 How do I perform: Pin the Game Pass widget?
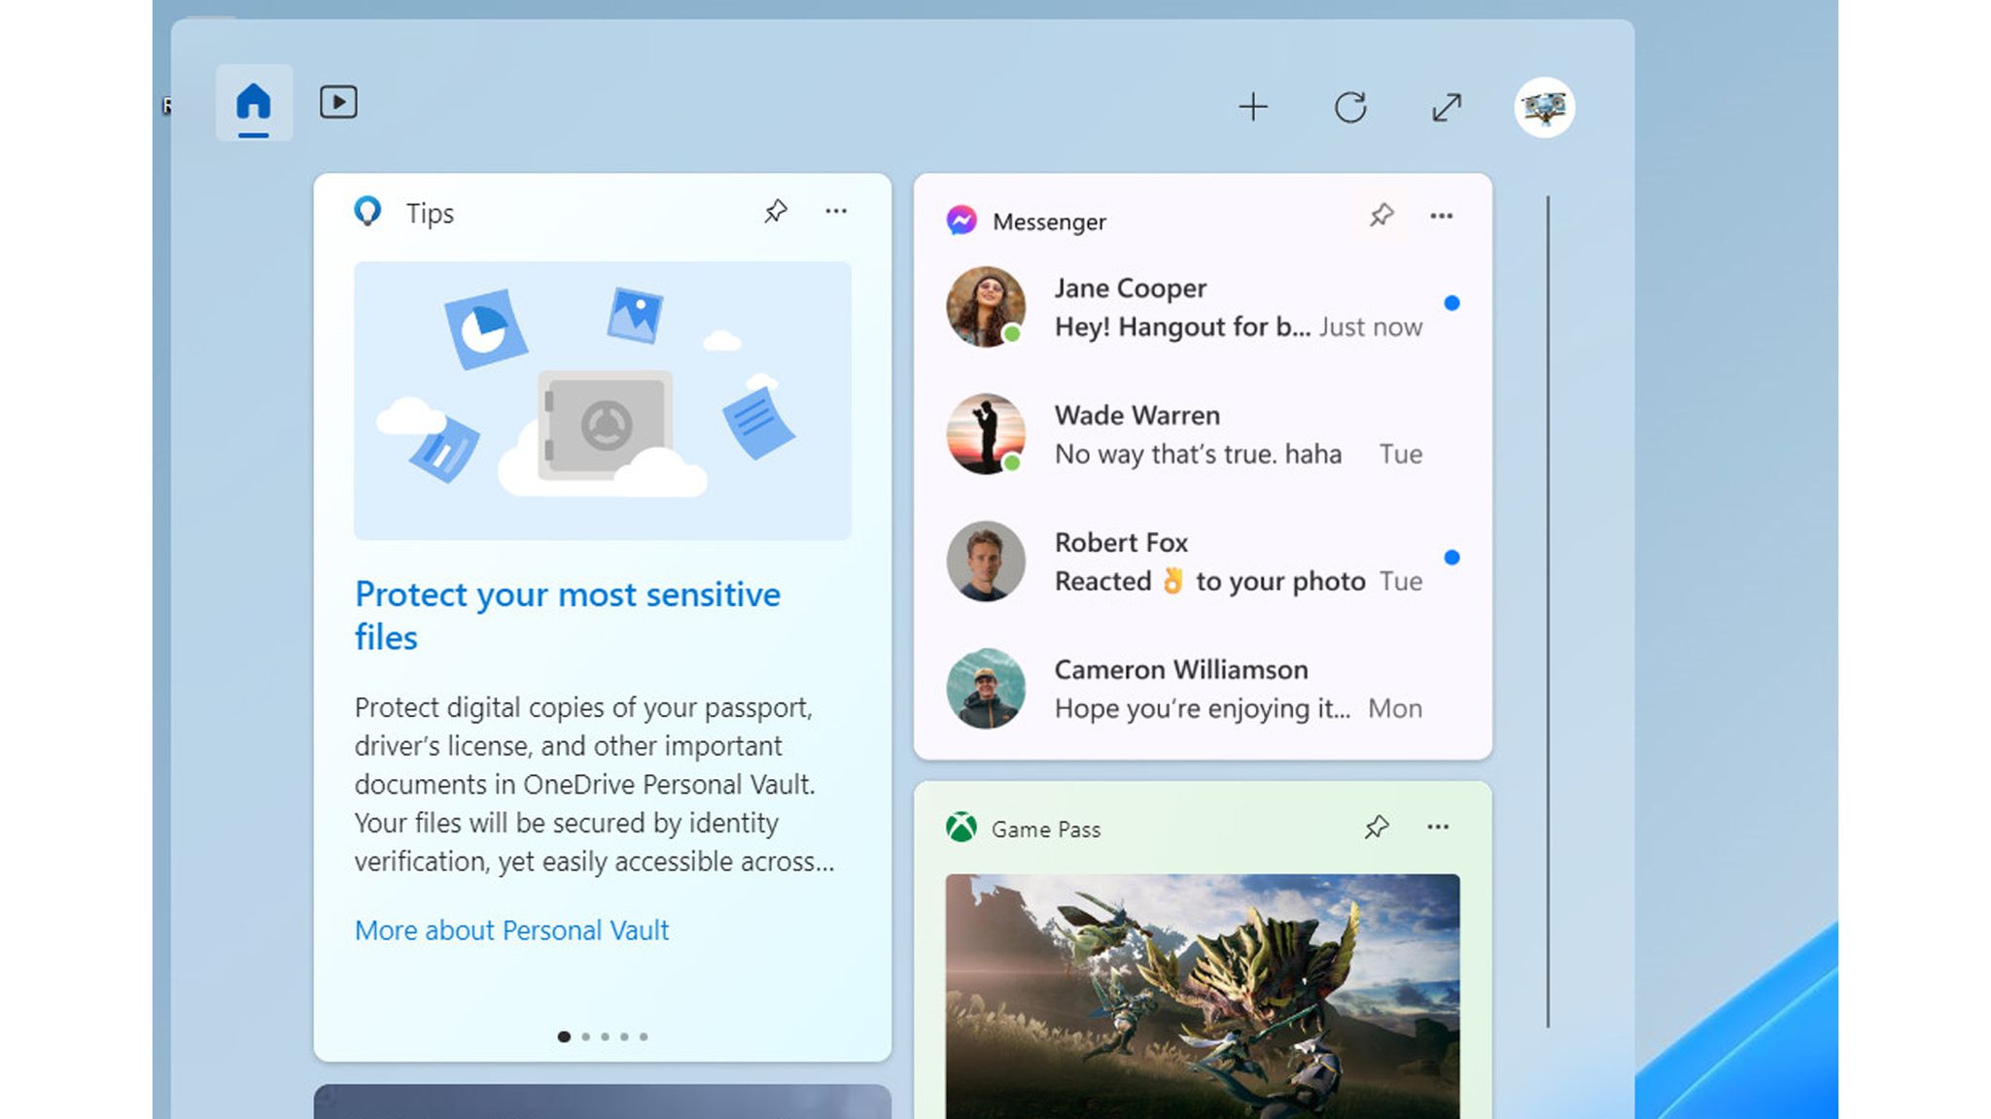coord(1377,829)
